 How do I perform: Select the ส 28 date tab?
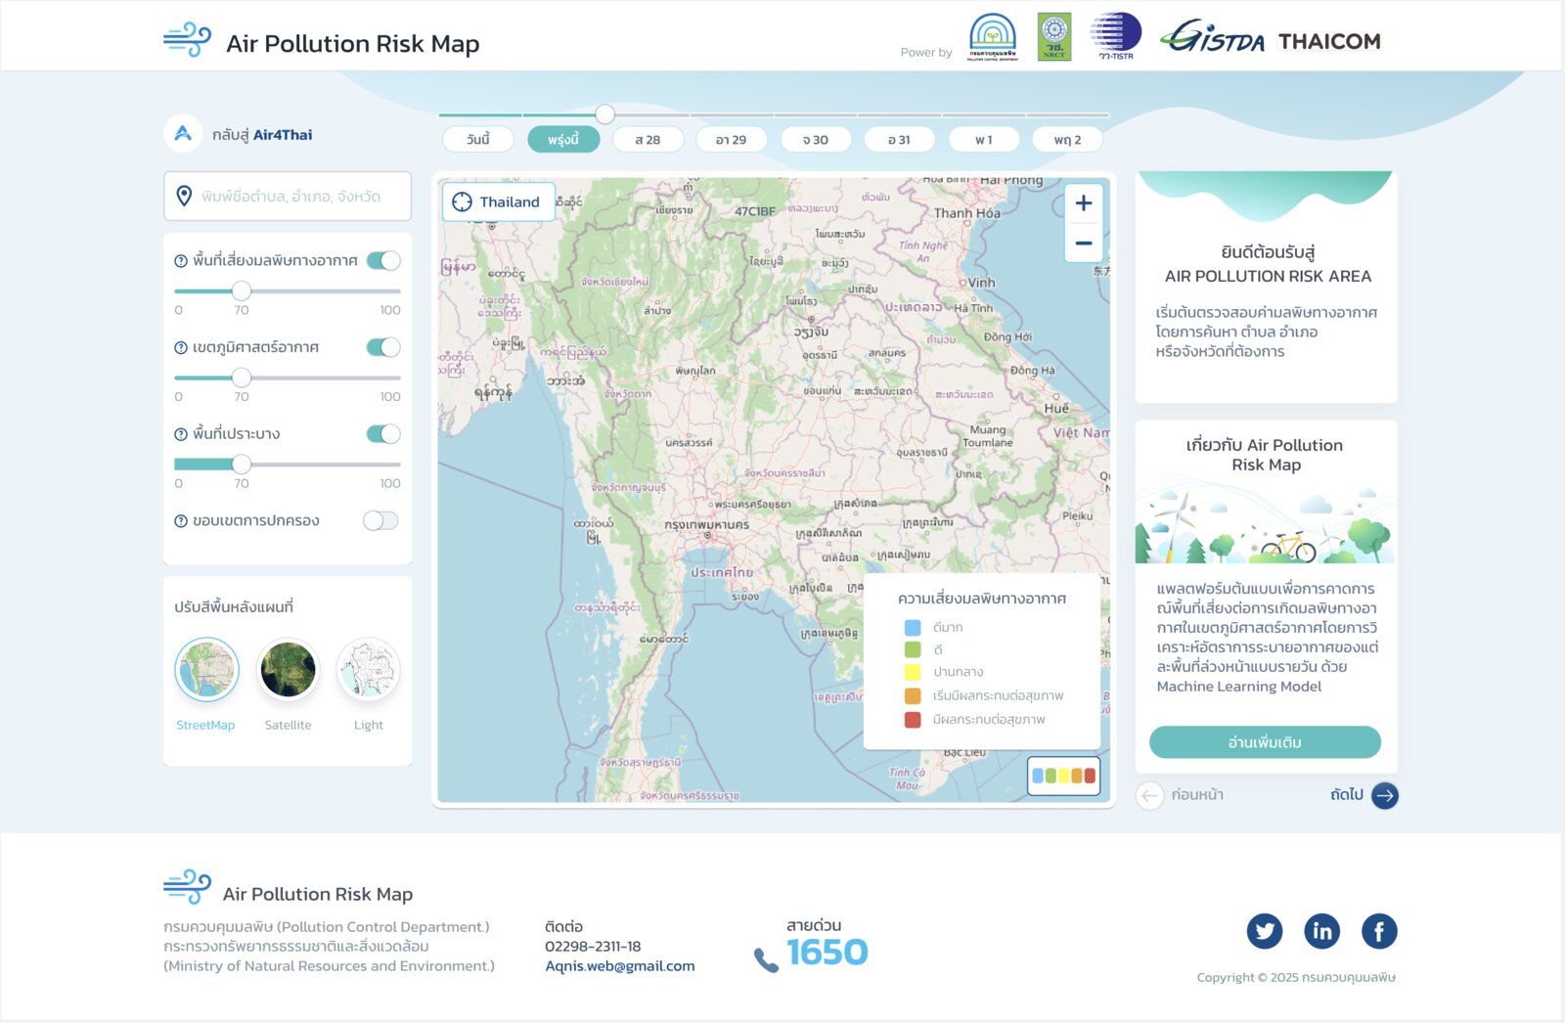click(648, 140)
